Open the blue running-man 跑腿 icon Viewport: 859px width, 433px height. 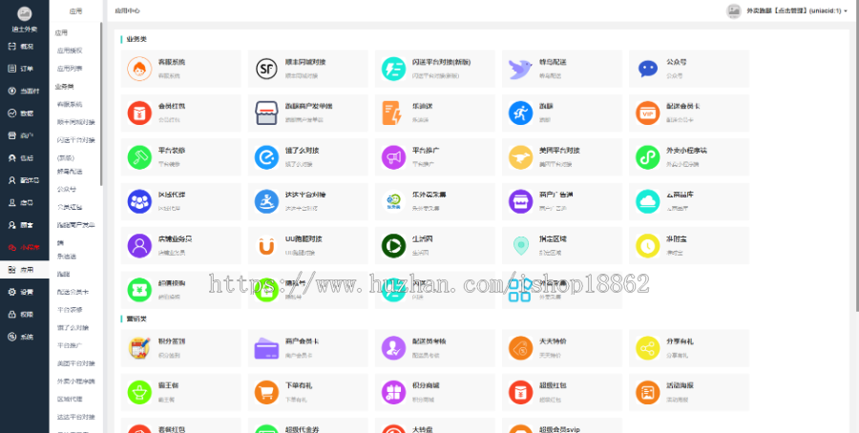(521, 113)
